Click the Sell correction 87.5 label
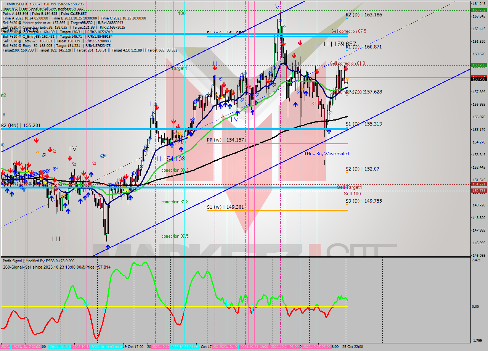Viewport: 488px width, 351px height. coord(348,31)
